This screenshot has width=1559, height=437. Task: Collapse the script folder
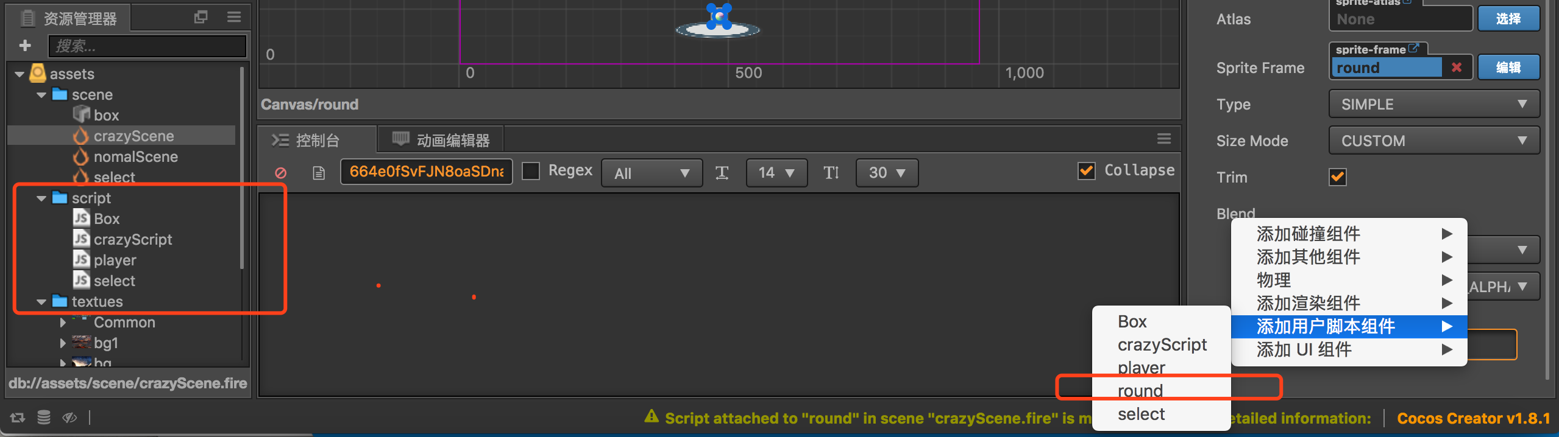pos(41,198)
